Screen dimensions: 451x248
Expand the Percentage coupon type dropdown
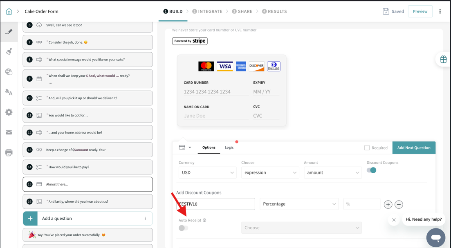click(x=299, y=204)
